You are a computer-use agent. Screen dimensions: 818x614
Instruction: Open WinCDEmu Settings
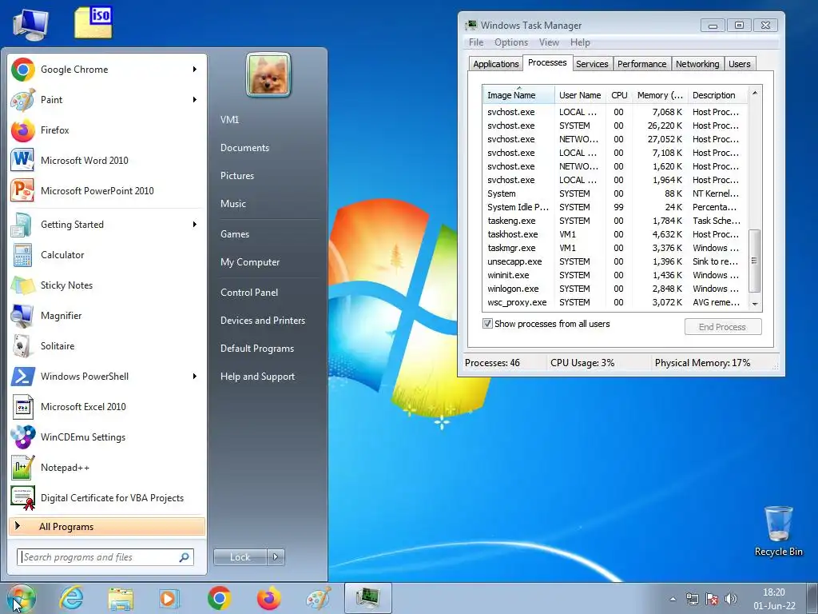[107, 437]
